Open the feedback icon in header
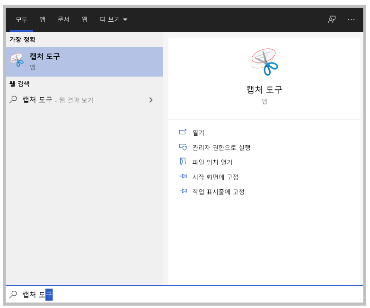Screen dimensions: 370x308 click(x=332, y=19)
